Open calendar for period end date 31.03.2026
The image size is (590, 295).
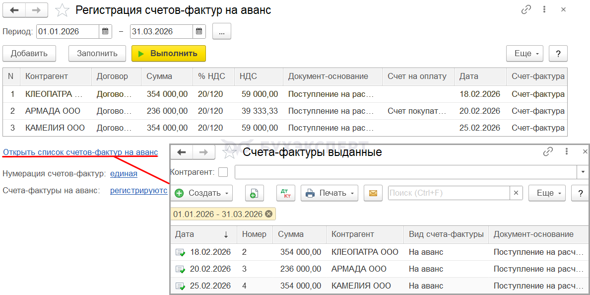[x=199, y=31]
